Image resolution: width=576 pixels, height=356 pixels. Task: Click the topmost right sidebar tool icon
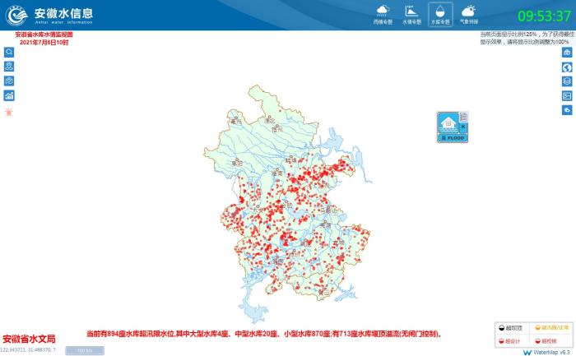pyautogui.click(x=567, y=52)
